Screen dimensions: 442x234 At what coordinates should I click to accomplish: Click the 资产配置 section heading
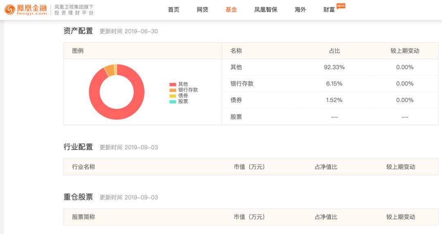click(x=78, y=31)
